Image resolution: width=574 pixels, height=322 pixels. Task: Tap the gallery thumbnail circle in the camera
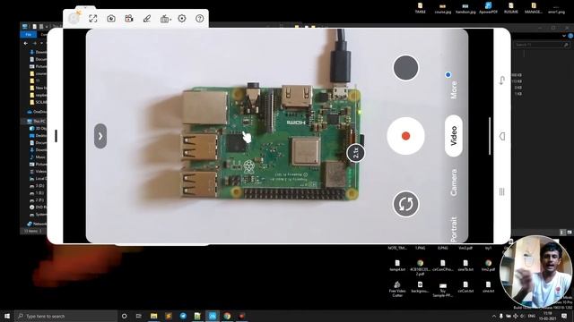coord(405,68)
